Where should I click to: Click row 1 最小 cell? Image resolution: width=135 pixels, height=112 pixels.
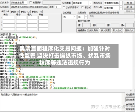(21, 18)
